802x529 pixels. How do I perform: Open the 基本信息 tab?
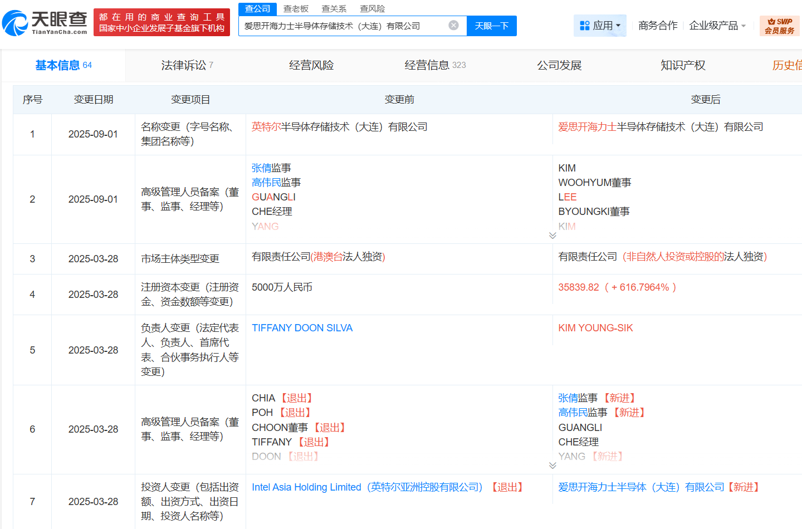pyautogui.click(x=63, y=65)
